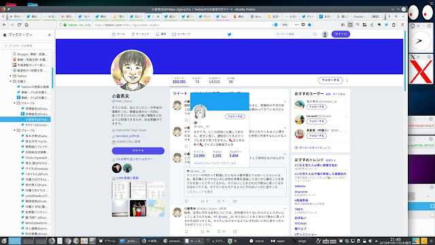Click the retweet icon under quoted tweet
Screen dimensions: 435x245
(x=203, y=201)
